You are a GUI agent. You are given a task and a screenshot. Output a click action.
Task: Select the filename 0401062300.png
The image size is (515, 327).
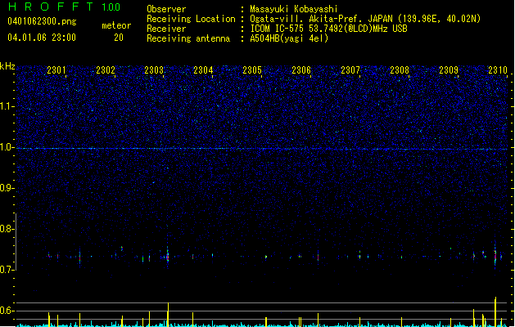pos(42,21)
